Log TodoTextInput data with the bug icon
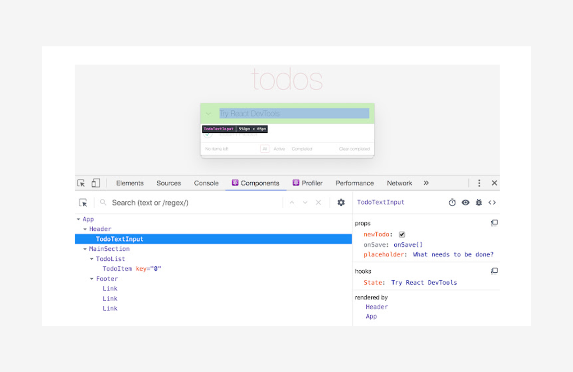 (479, 202)
